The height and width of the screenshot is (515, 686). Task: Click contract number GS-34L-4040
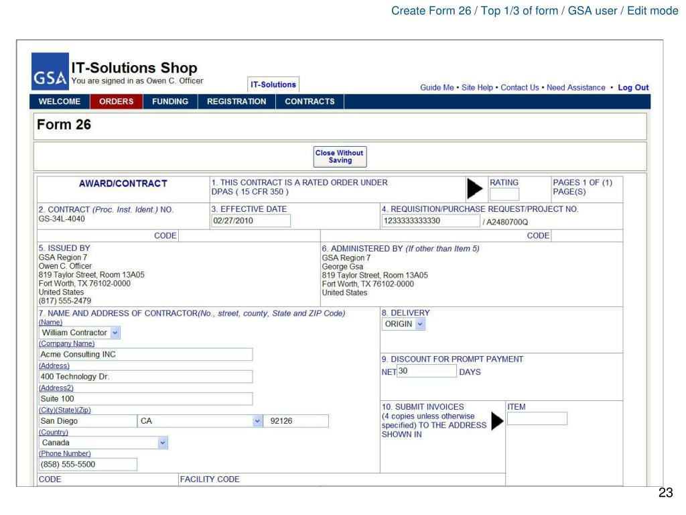62,219
